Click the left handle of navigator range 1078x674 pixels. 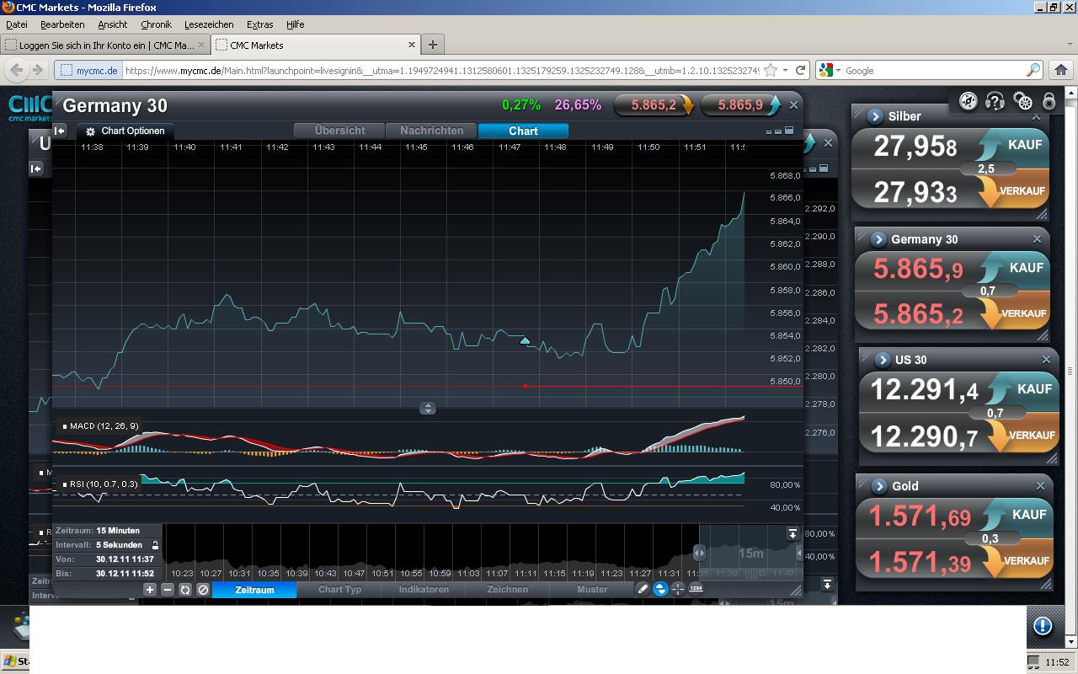coord(699,554)
